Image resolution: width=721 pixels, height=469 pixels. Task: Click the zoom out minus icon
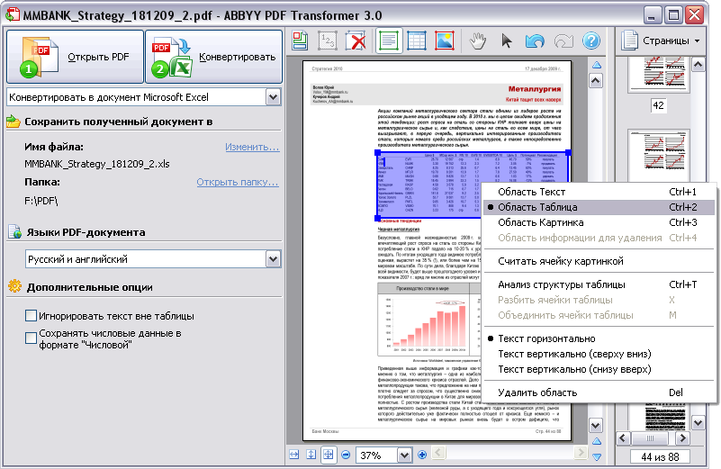coord(346,455)
